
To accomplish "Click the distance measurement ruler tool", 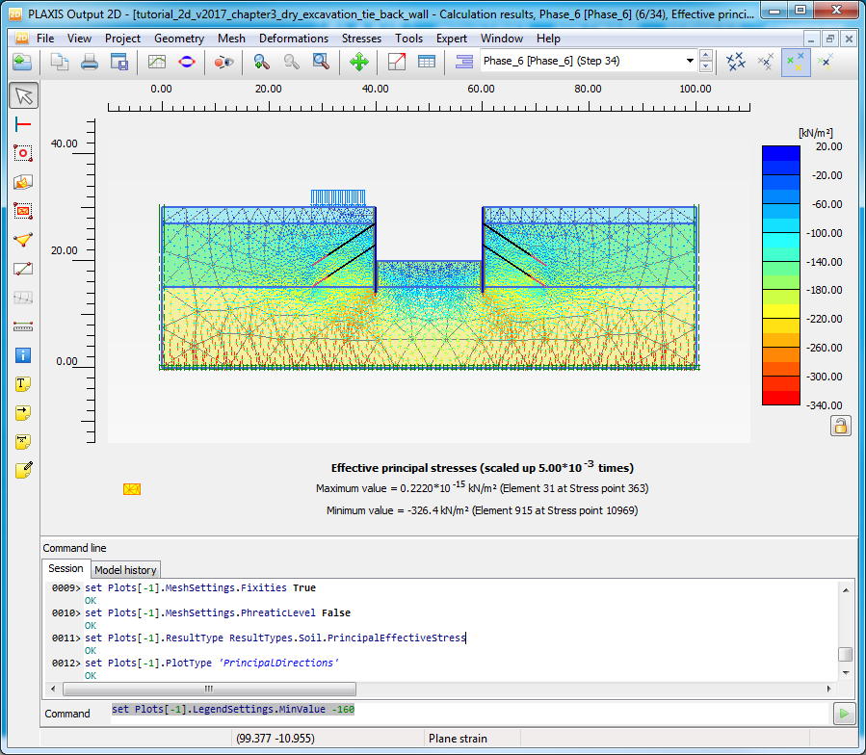I will pyautogui.click(x=24, y=326).
